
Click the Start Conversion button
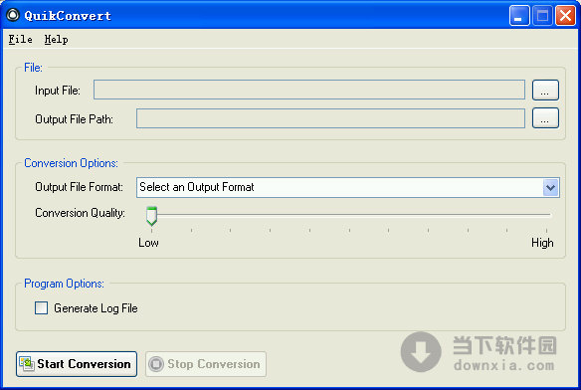pos(77,364)
